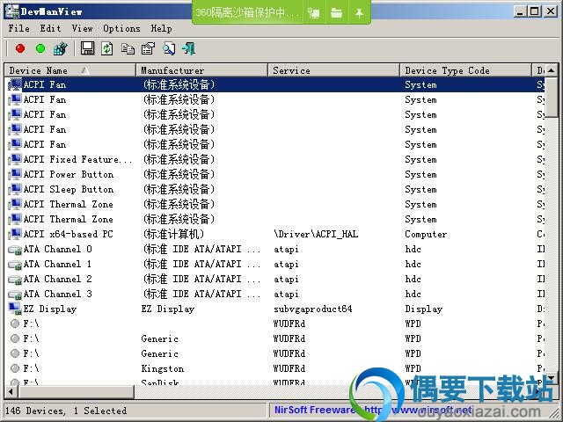The width and height of the screenshot is (563, 422).
Task: Select ATA Channel 2 device name
Action: pyautogui.click(x=57, y=280)
